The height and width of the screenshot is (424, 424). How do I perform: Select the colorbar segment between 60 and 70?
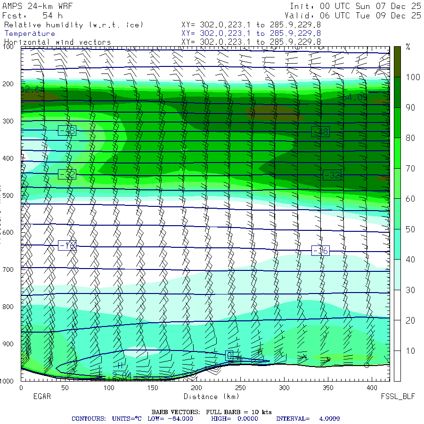(x=397, y=183)
